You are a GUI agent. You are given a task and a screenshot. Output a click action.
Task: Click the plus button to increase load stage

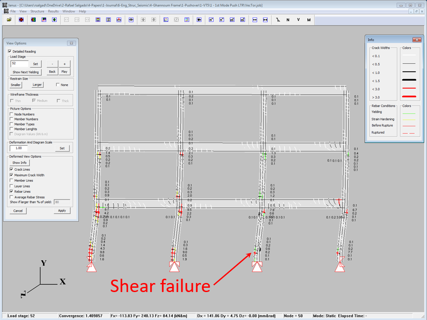pyautogui.click(x=65, y=64)
